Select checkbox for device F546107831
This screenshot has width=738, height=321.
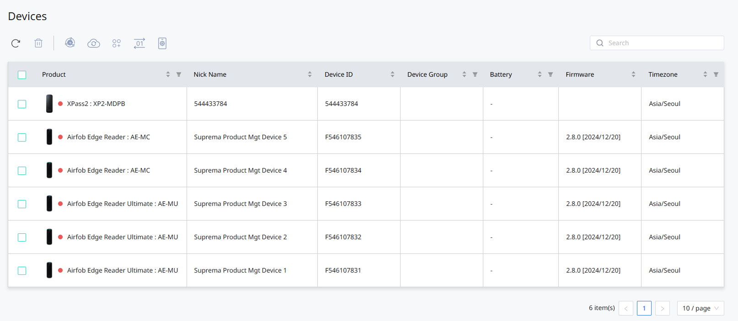(x=22, y=271)
